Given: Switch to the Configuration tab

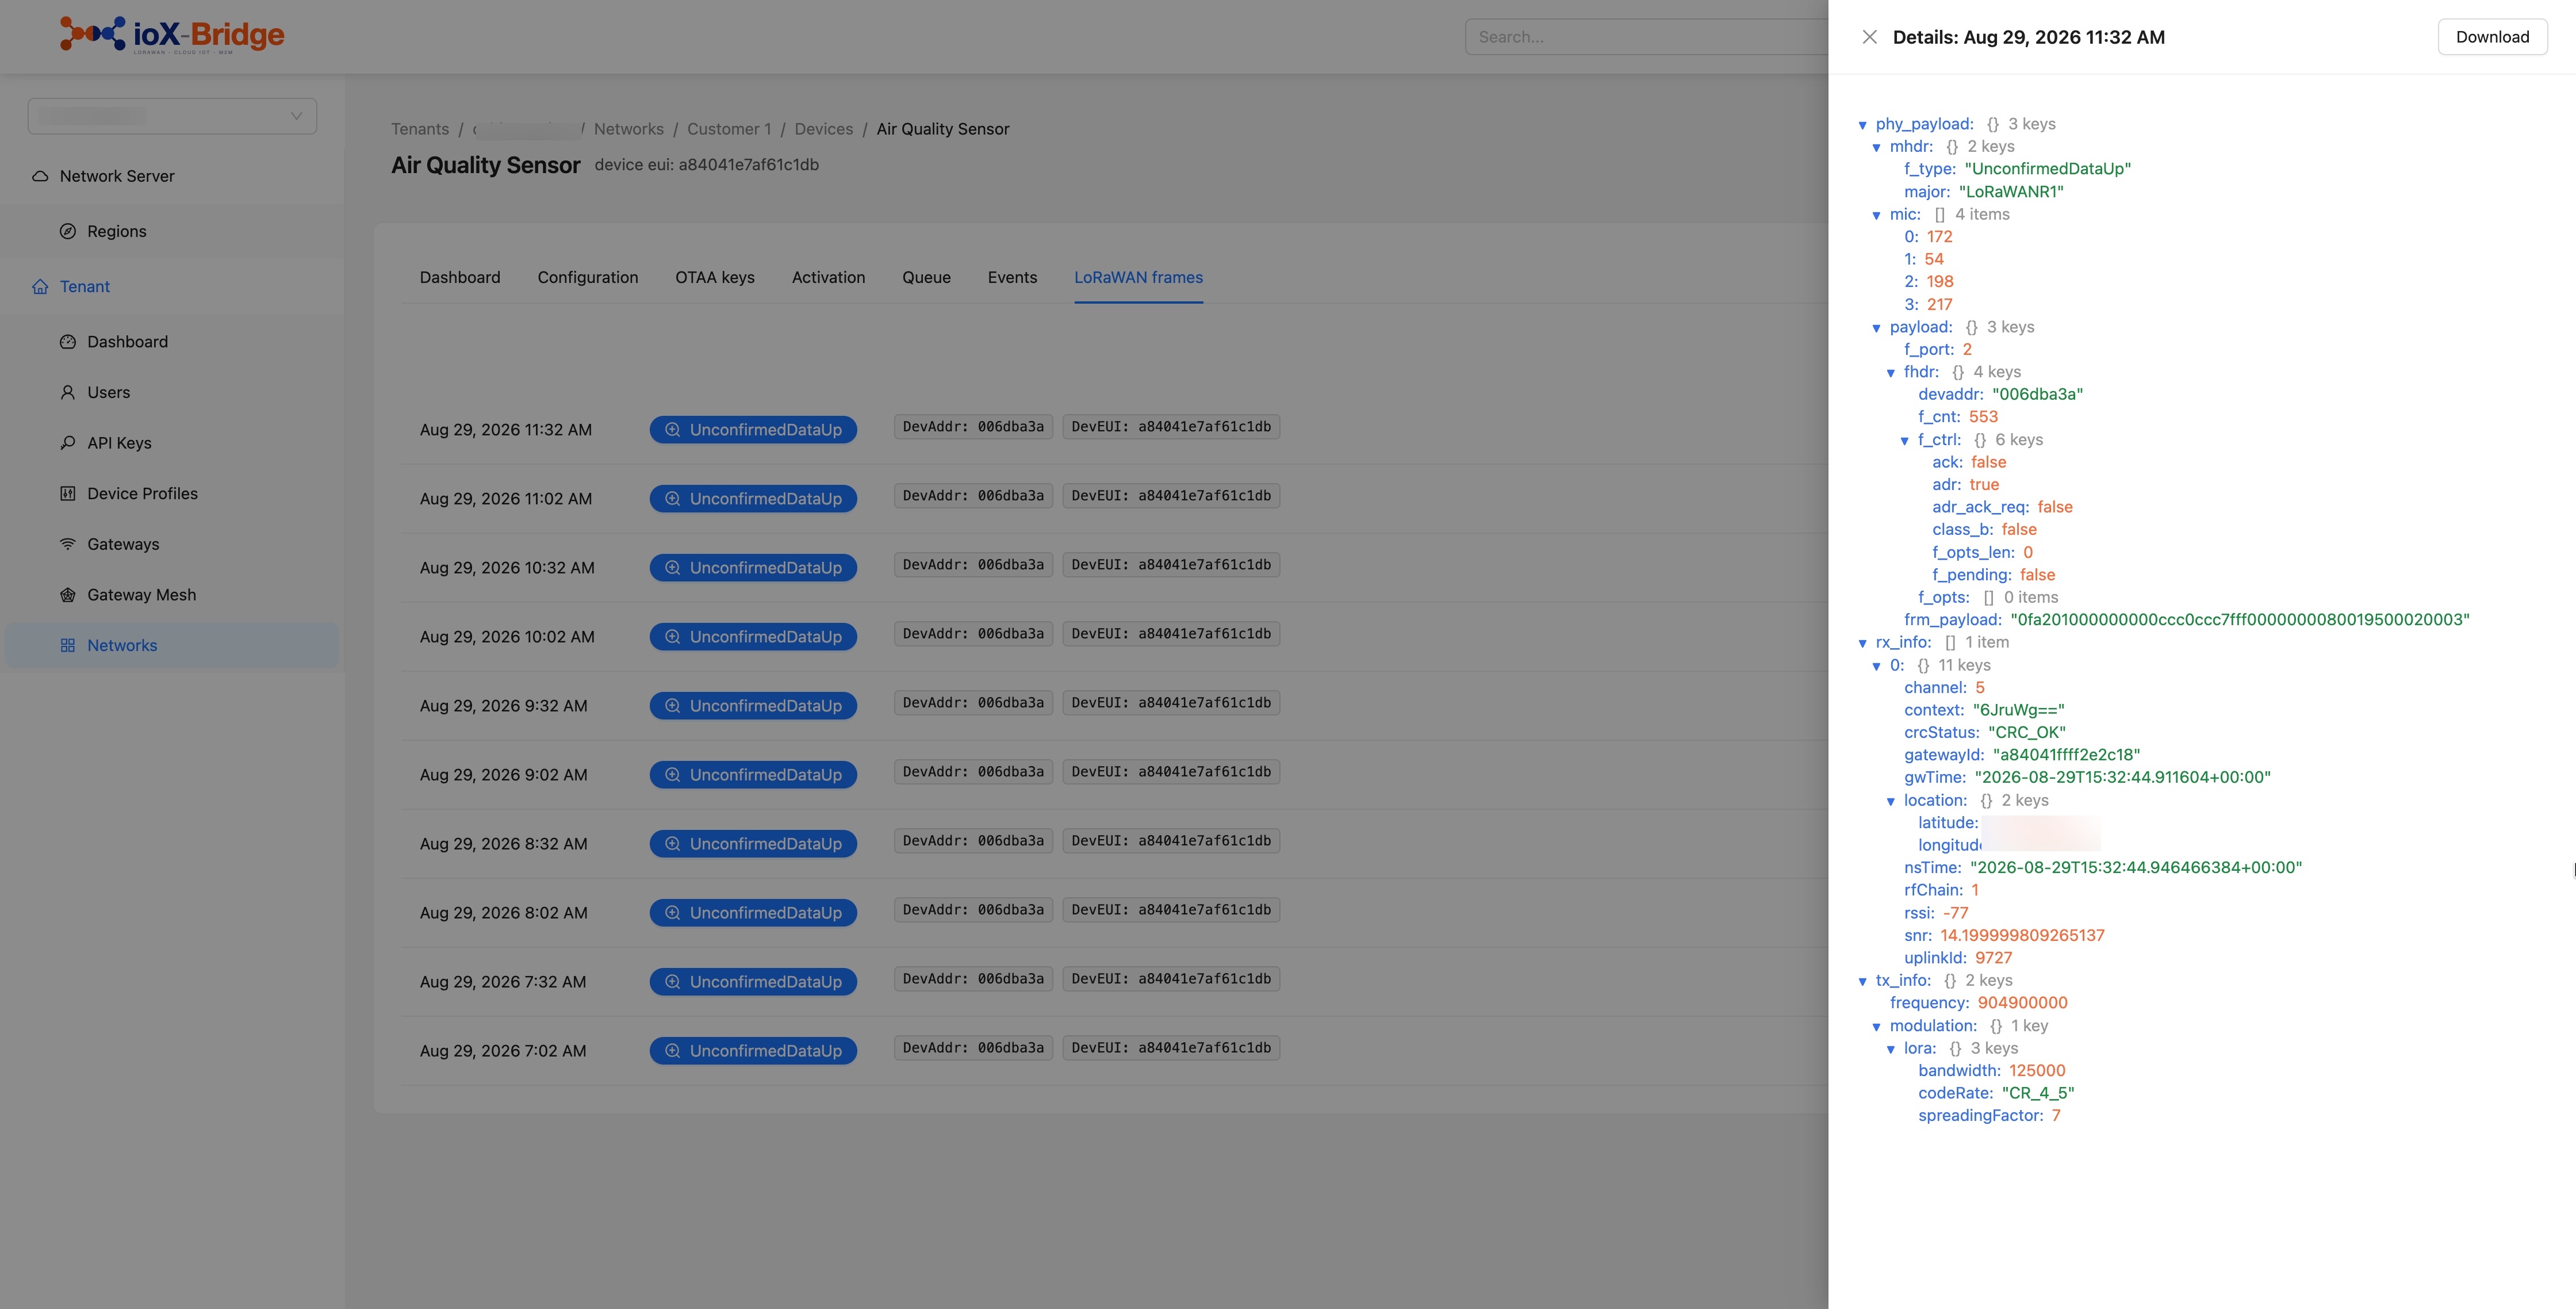Looking at the screenshot, I should point(588,278).
